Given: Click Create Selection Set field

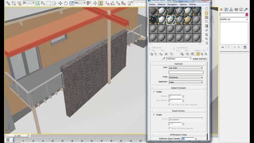Looking at the screenshot, I should (140, 3).
